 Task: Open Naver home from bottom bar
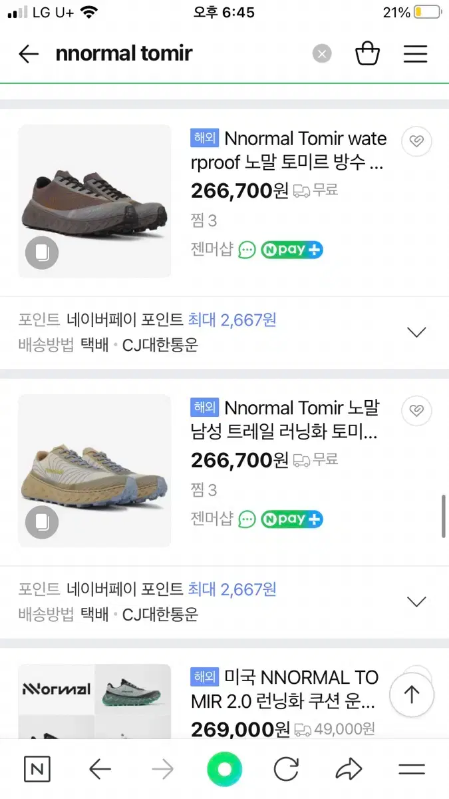point(37,770)
